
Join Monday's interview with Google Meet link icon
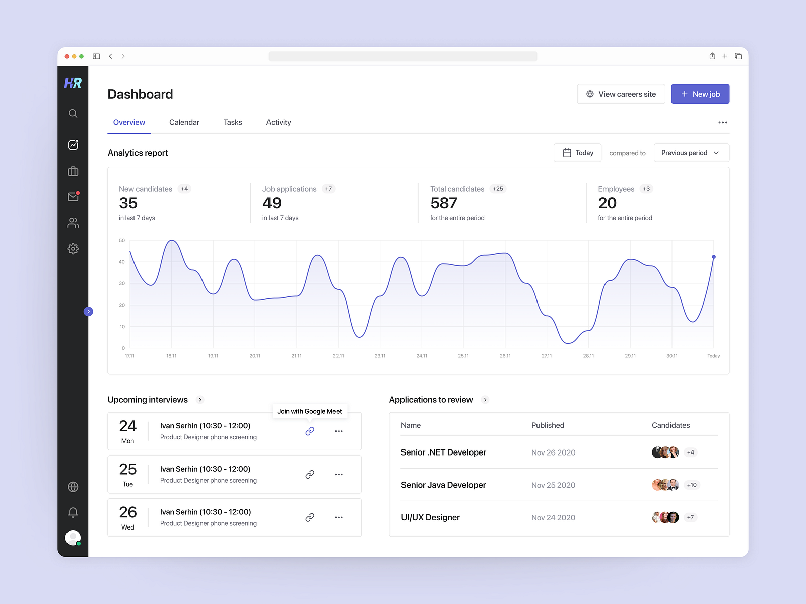pos(310,431)
